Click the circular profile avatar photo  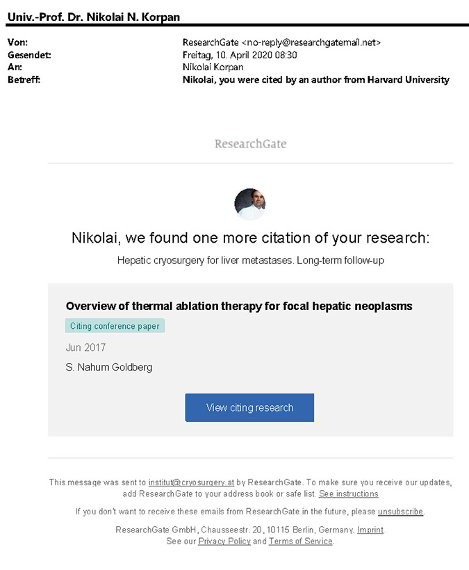[250, 204]
